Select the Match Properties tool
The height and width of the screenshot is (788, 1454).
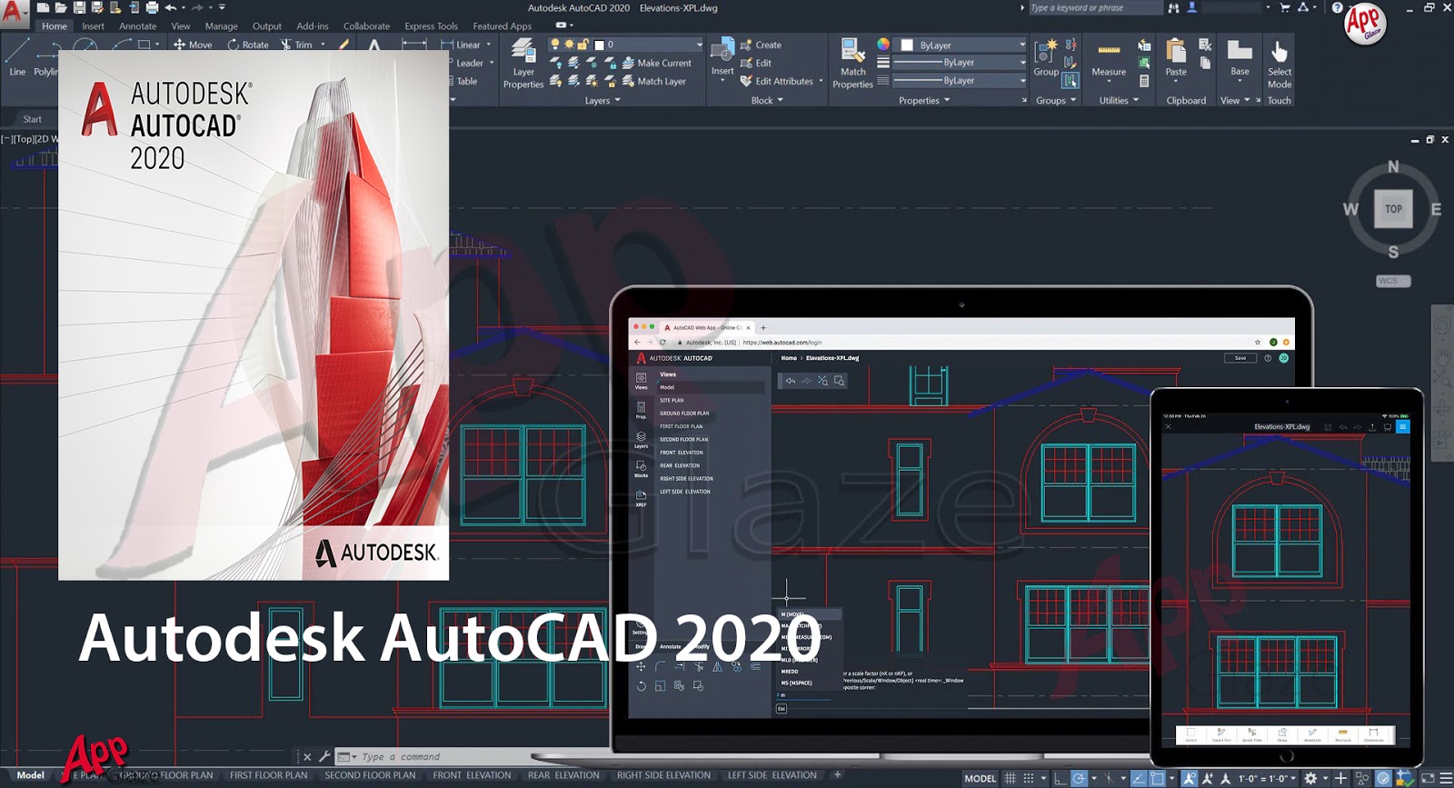click(852, 64)
